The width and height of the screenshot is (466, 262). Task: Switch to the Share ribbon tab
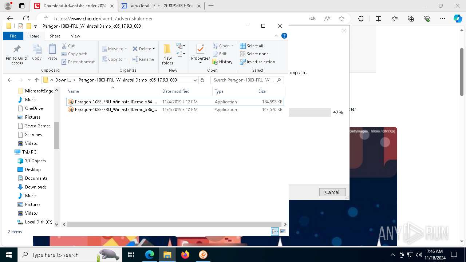coord(55,36)
